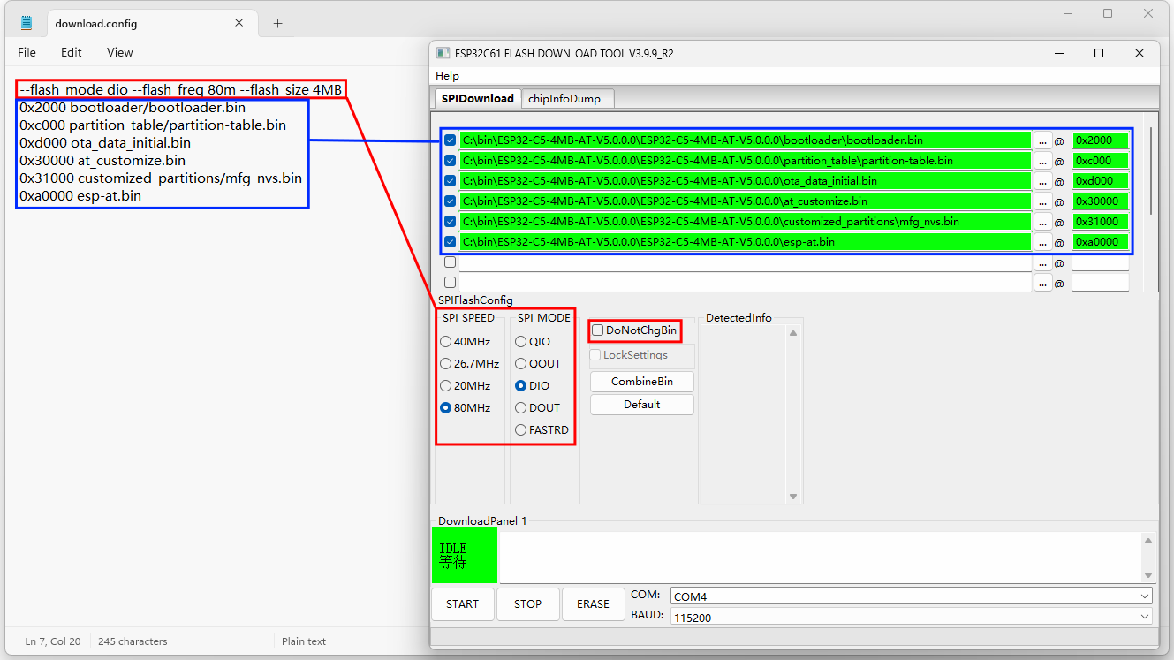The height and width of the screenshot is (660, 1174).
Task: Open a new Notepad tab with the plus icon
Action: (x=277, y=24)
